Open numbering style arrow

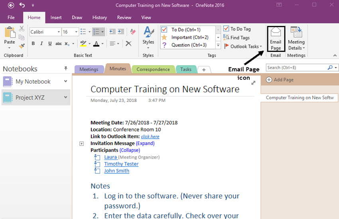[x=102, y=32]
